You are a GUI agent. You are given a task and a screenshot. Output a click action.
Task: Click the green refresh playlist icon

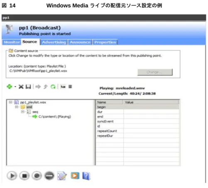[x=53, y=87]
